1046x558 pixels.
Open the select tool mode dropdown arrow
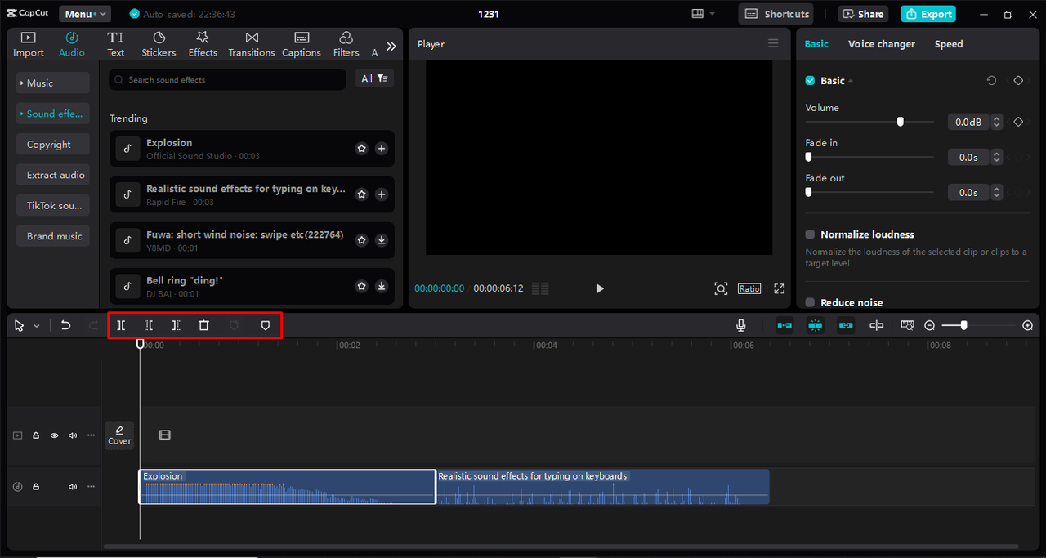(x=37, y=326)
